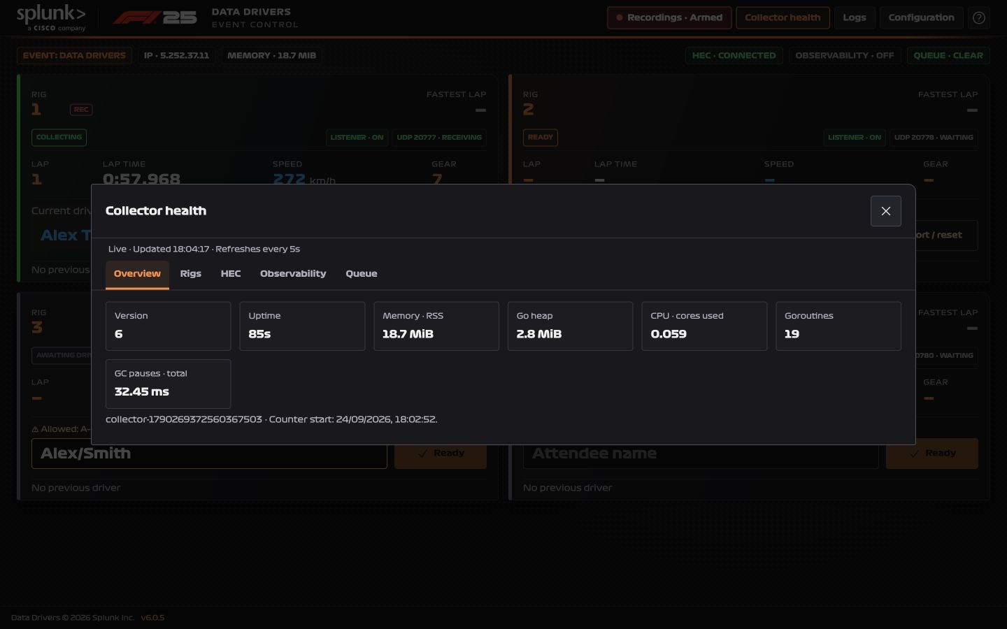Click the HEC CONNECTED status badge
The height and width of the screenshot is (629, 1007).
[734, 55]
